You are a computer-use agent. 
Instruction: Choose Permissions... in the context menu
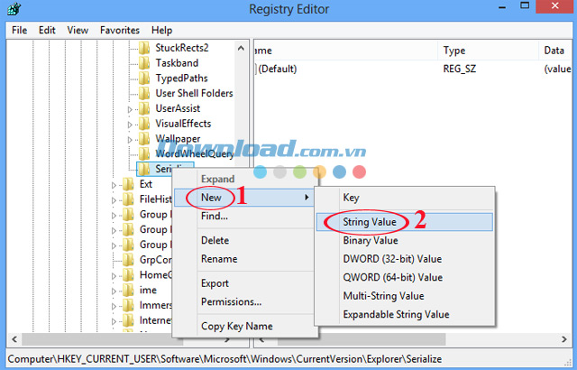coord(243,302)
